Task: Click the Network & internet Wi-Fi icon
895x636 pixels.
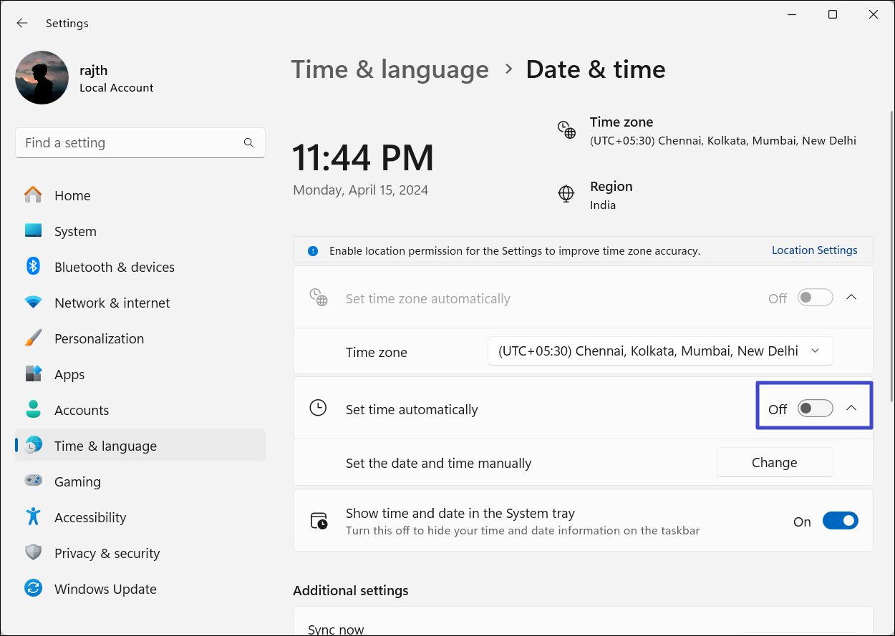Action: 33,303
